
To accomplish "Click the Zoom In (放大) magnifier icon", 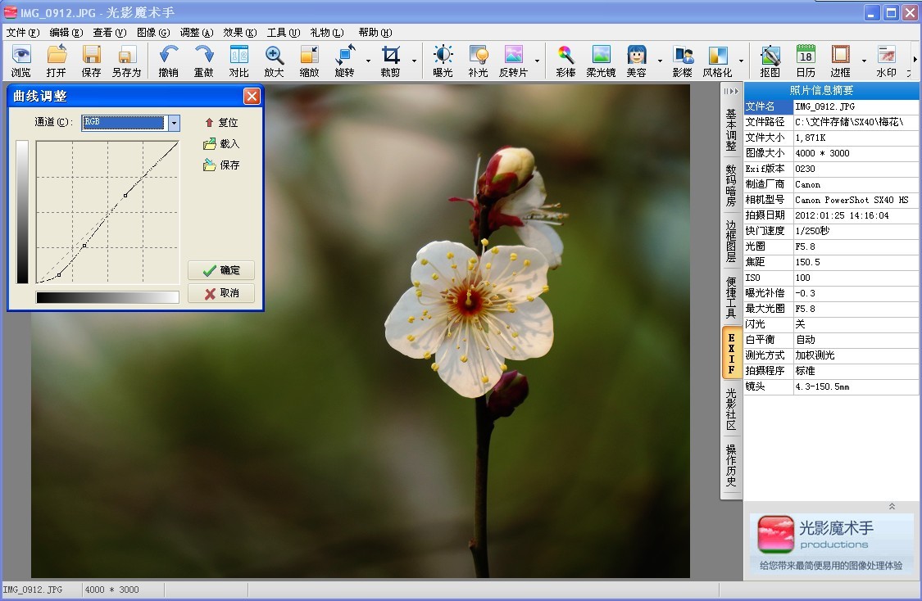I will 274,61.
